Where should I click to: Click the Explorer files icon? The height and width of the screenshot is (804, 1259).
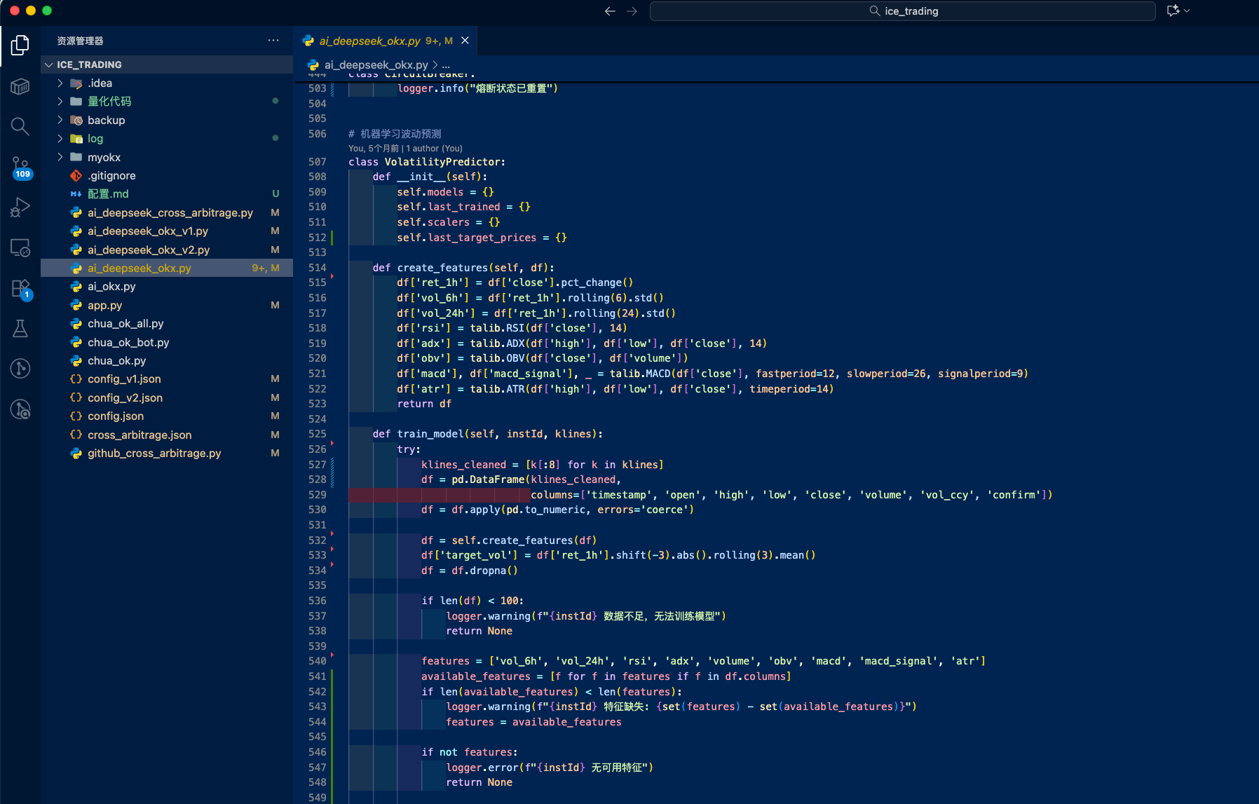click(20, 46)
